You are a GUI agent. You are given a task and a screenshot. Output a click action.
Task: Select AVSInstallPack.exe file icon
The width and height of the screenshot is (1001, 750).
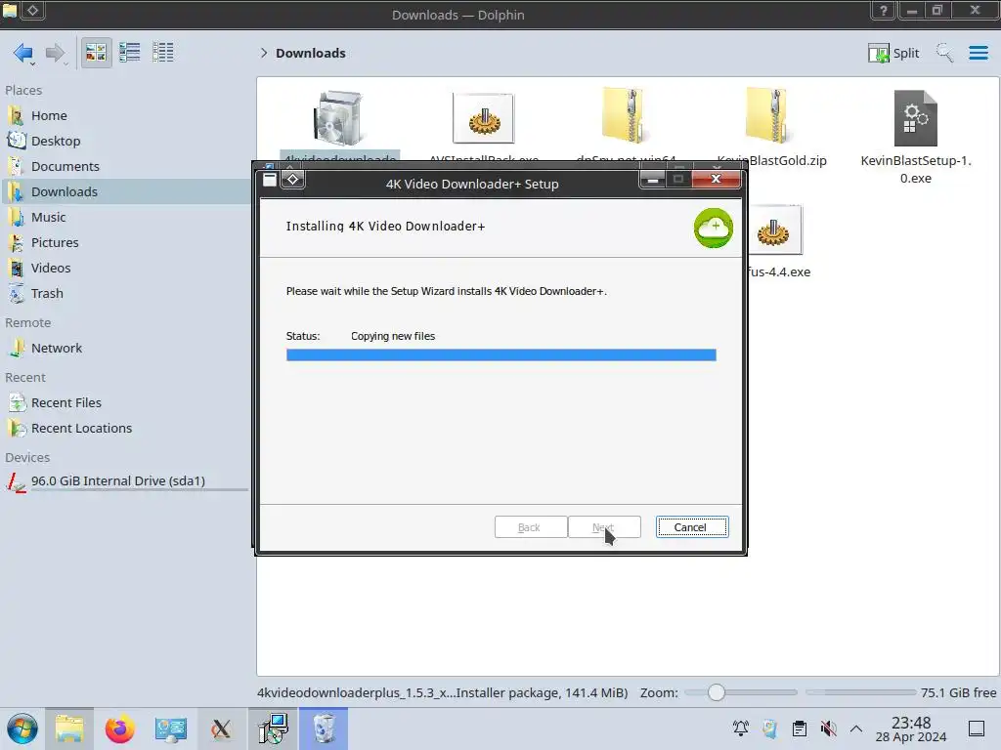coord(483,118)
